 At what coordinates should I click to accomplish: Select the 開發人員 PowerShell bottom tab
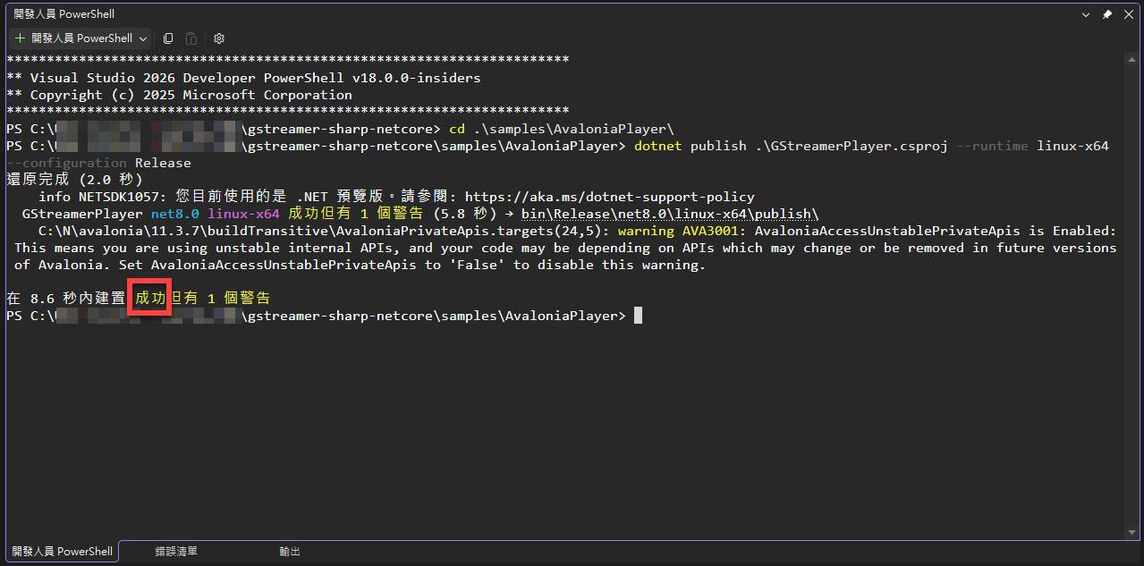pos(62,552)
